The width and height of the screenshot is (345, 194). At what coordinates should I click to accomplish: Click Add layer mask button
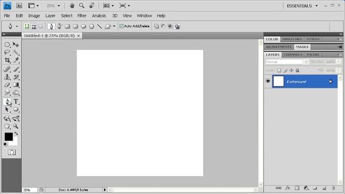point(297,188)
